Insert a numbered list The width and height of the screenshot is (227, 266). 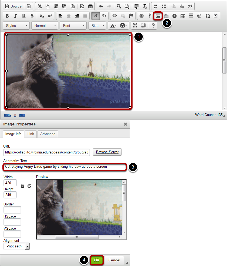(155, 6)
